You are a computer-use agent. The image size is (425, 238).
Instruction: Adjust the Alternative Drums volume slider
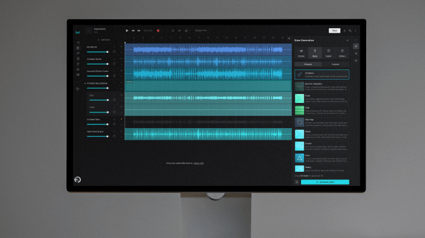pyautogui.click(x=98, y=136)
